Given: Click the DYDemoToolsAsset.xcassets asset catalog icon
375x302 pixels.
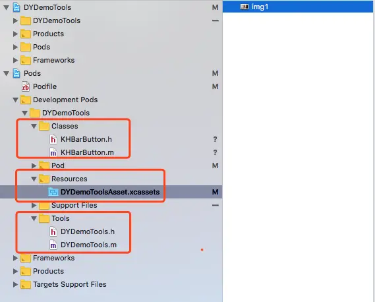Looking at the screenshot, I should pyautogui.click(x=53, y=192).
